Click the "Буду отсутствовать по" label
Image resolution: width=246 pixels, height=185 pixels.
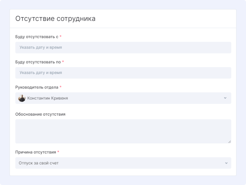tap(38, 62)
